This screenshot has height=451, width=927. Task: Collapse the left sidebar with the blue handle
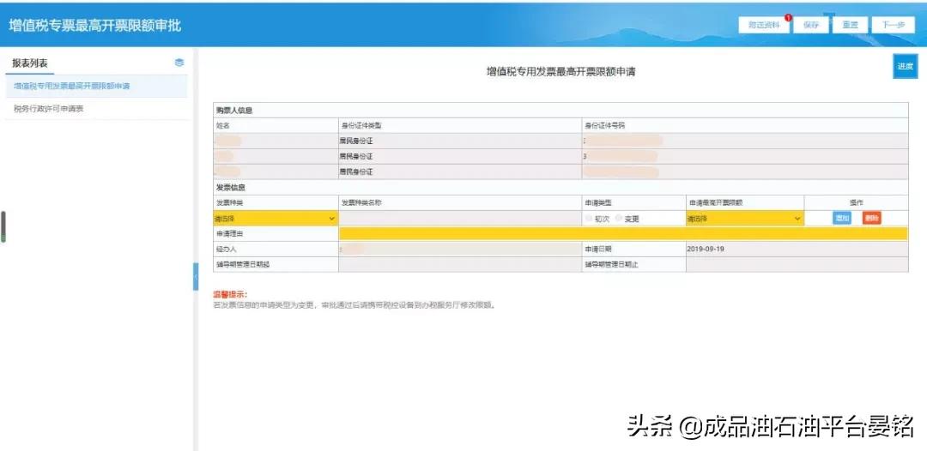pyautogui.click(x=196, y=276)
